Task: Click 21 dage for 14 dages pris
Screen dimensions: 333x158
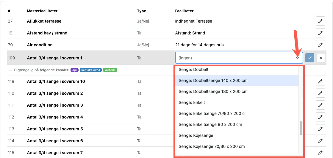Action: click(199, 45)
